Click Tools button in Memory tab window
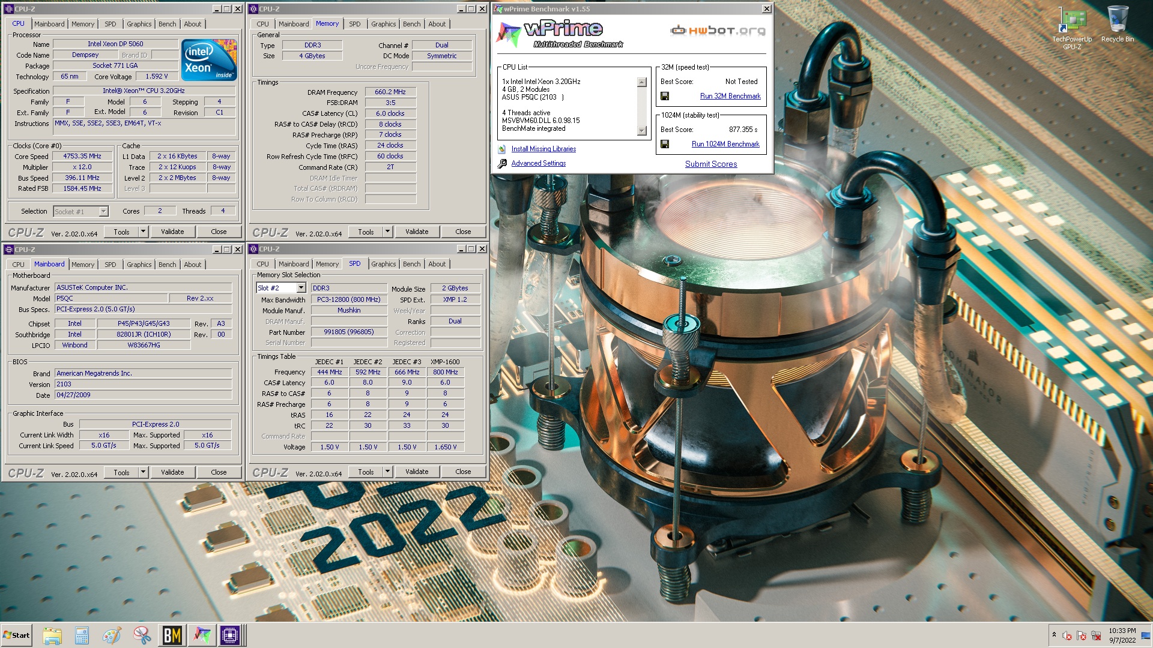The width and height of the screenshot is (1153, 648). (366, 232)
